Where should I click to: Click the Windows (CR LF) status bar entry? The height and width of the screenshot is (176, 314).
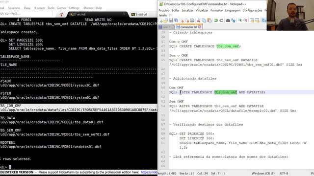point(263,174)
